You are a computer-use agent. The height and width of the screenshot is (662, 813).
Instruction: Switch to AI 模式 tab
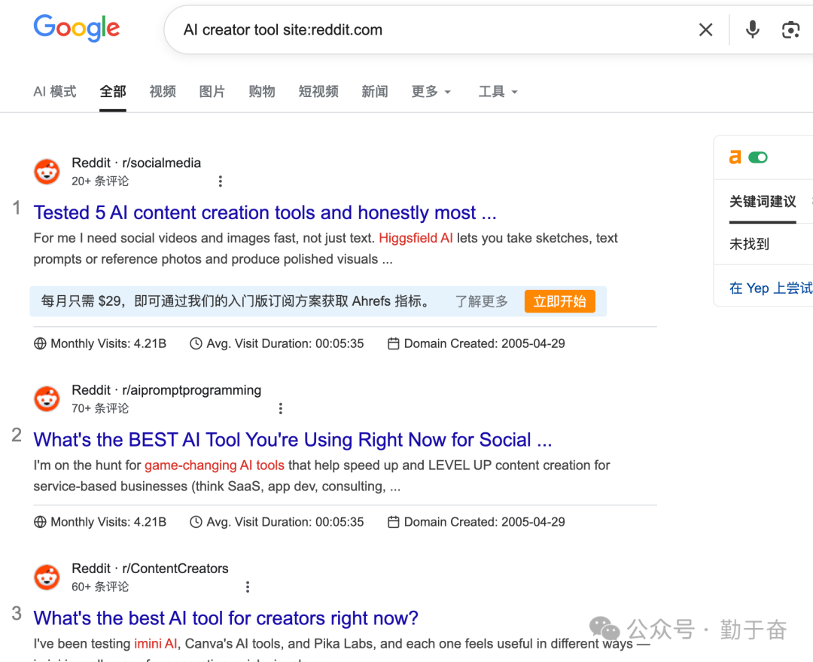click(x=54, y=92)
